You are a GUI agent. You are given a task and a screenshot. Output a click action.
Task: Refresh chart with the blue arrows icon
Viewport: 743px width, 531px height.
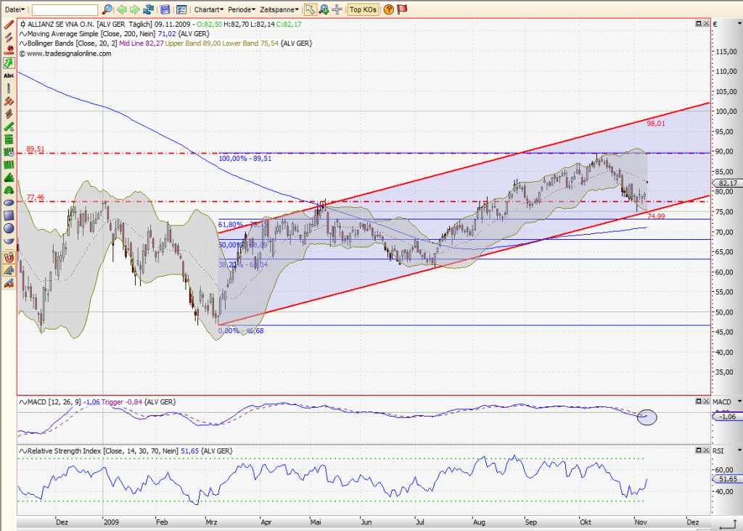(148, 9)
